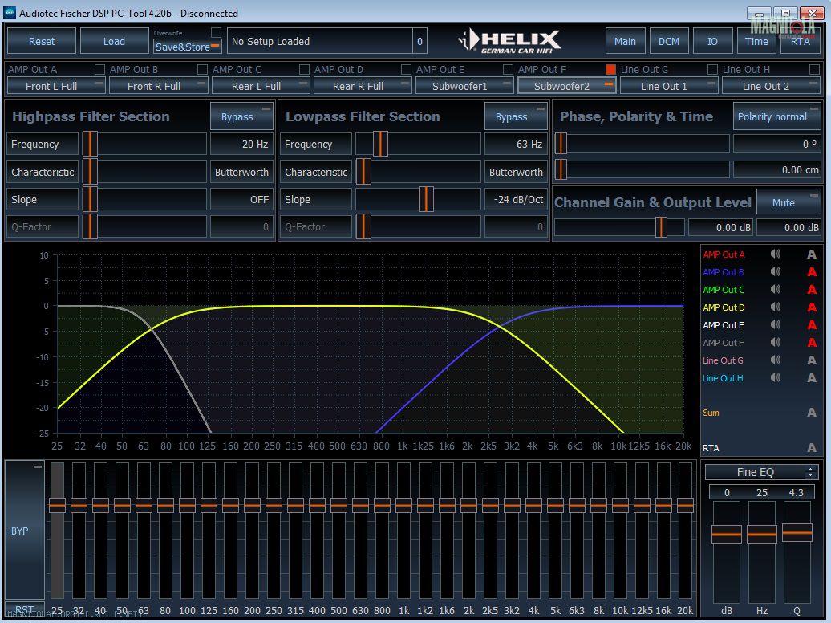Image resolution: width=831 pixels, height=623 pixels.
Task: Tick the Overwrite checkbox
Action: pyautogui.click(x=216, y=32)
